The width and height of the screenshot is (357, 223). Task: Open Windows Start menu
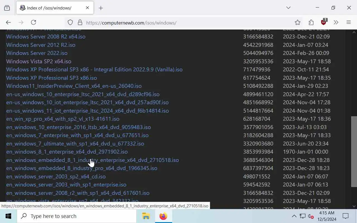8,216
